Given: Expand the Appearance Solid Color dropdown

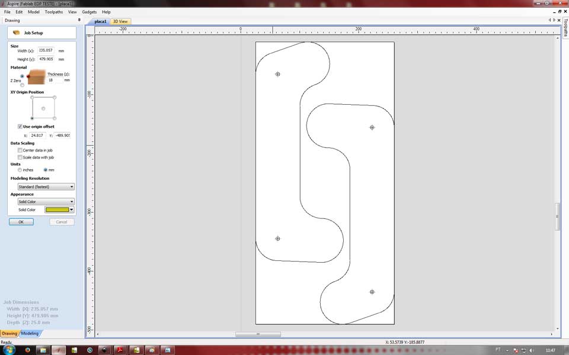Looking at the screenshot, I should tap(46, 202).
